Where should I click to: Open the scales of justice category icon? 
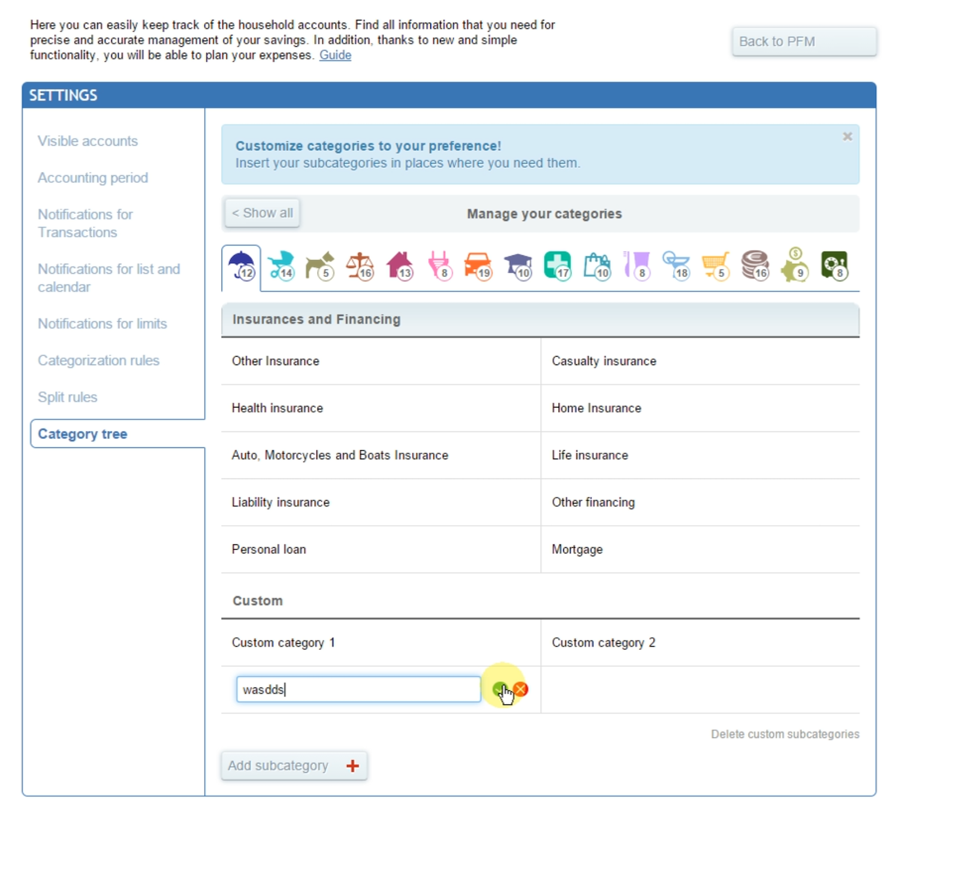pyautogui.click(x=360, y=266)
